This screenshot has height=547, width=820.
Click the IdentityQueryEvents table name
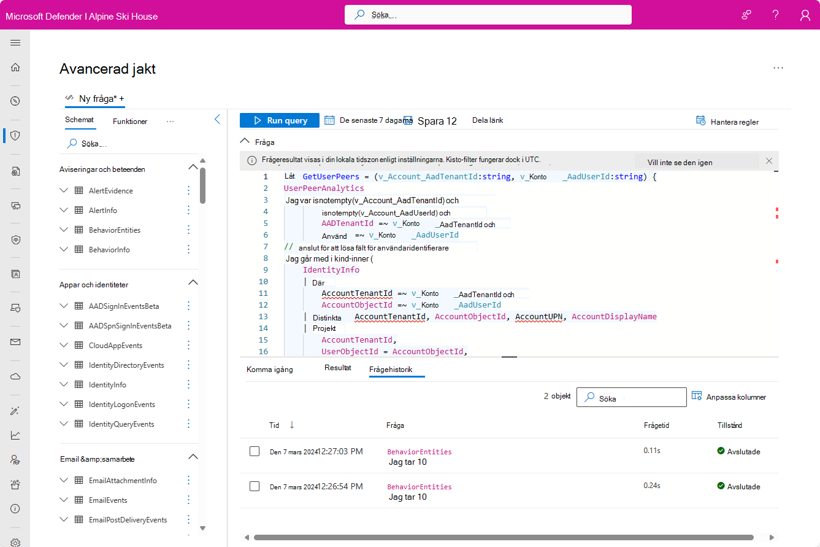pyautogui.click(x=121, y=424)
